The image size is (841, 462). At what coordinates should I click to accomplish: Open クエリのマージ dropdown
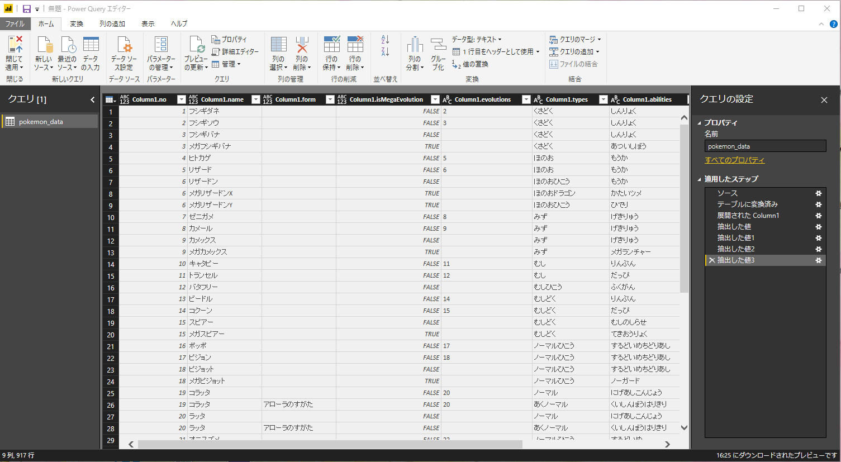(x=576, y=40)
